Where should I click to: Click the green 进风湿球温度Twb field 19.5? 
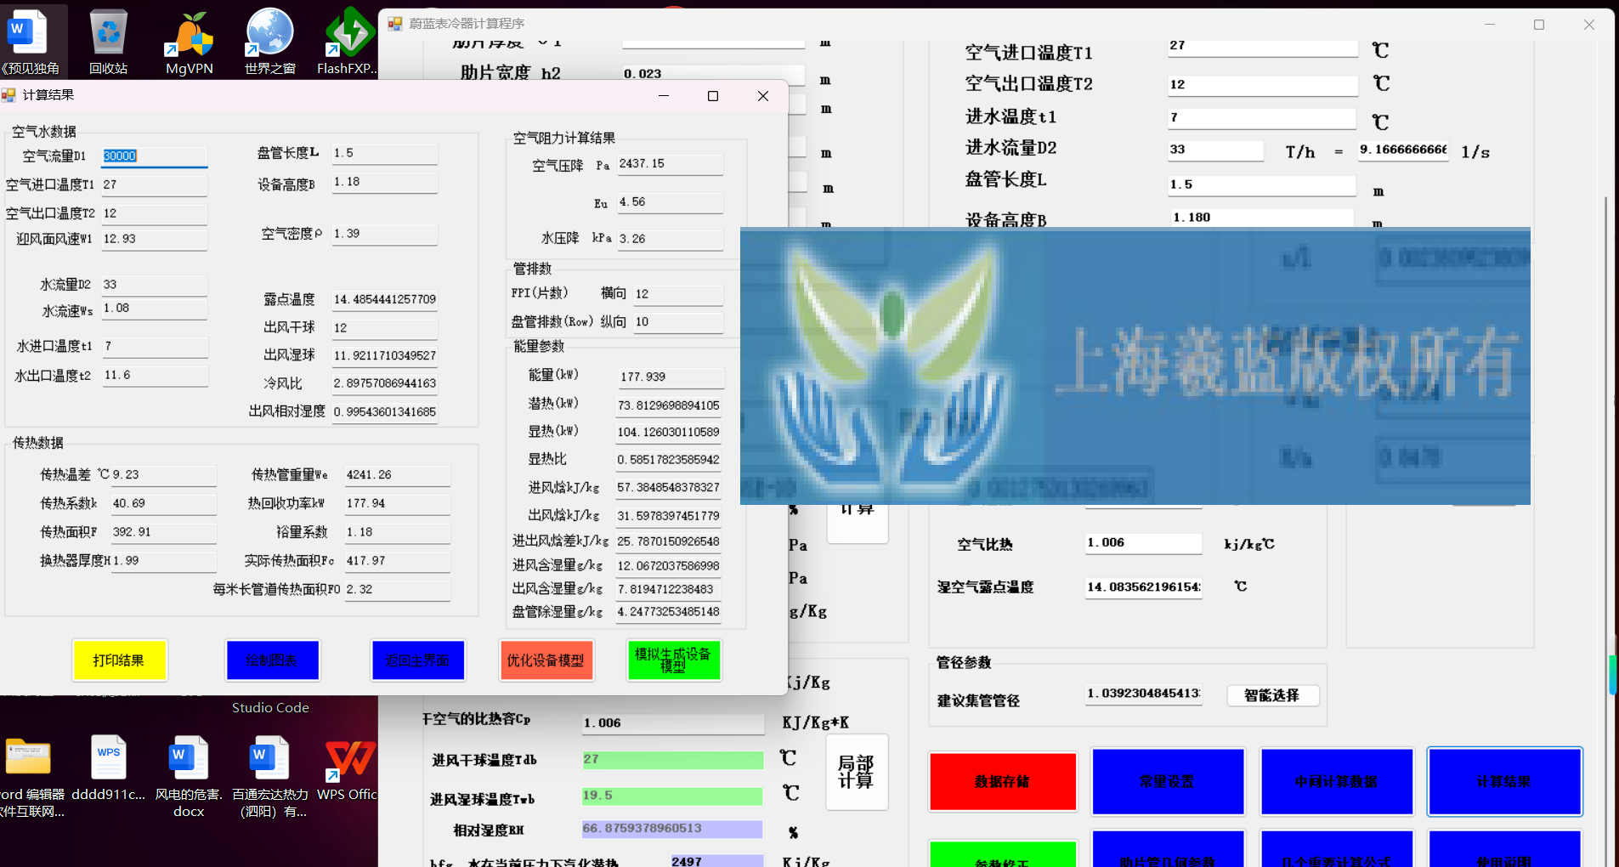(x=671, y=796)
